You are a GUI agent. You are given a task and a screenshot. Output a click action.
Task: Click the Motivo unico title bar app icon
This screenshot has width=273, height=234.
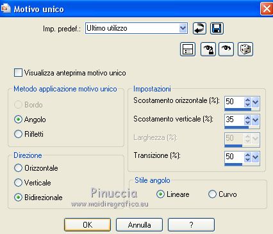click(5, 8)
